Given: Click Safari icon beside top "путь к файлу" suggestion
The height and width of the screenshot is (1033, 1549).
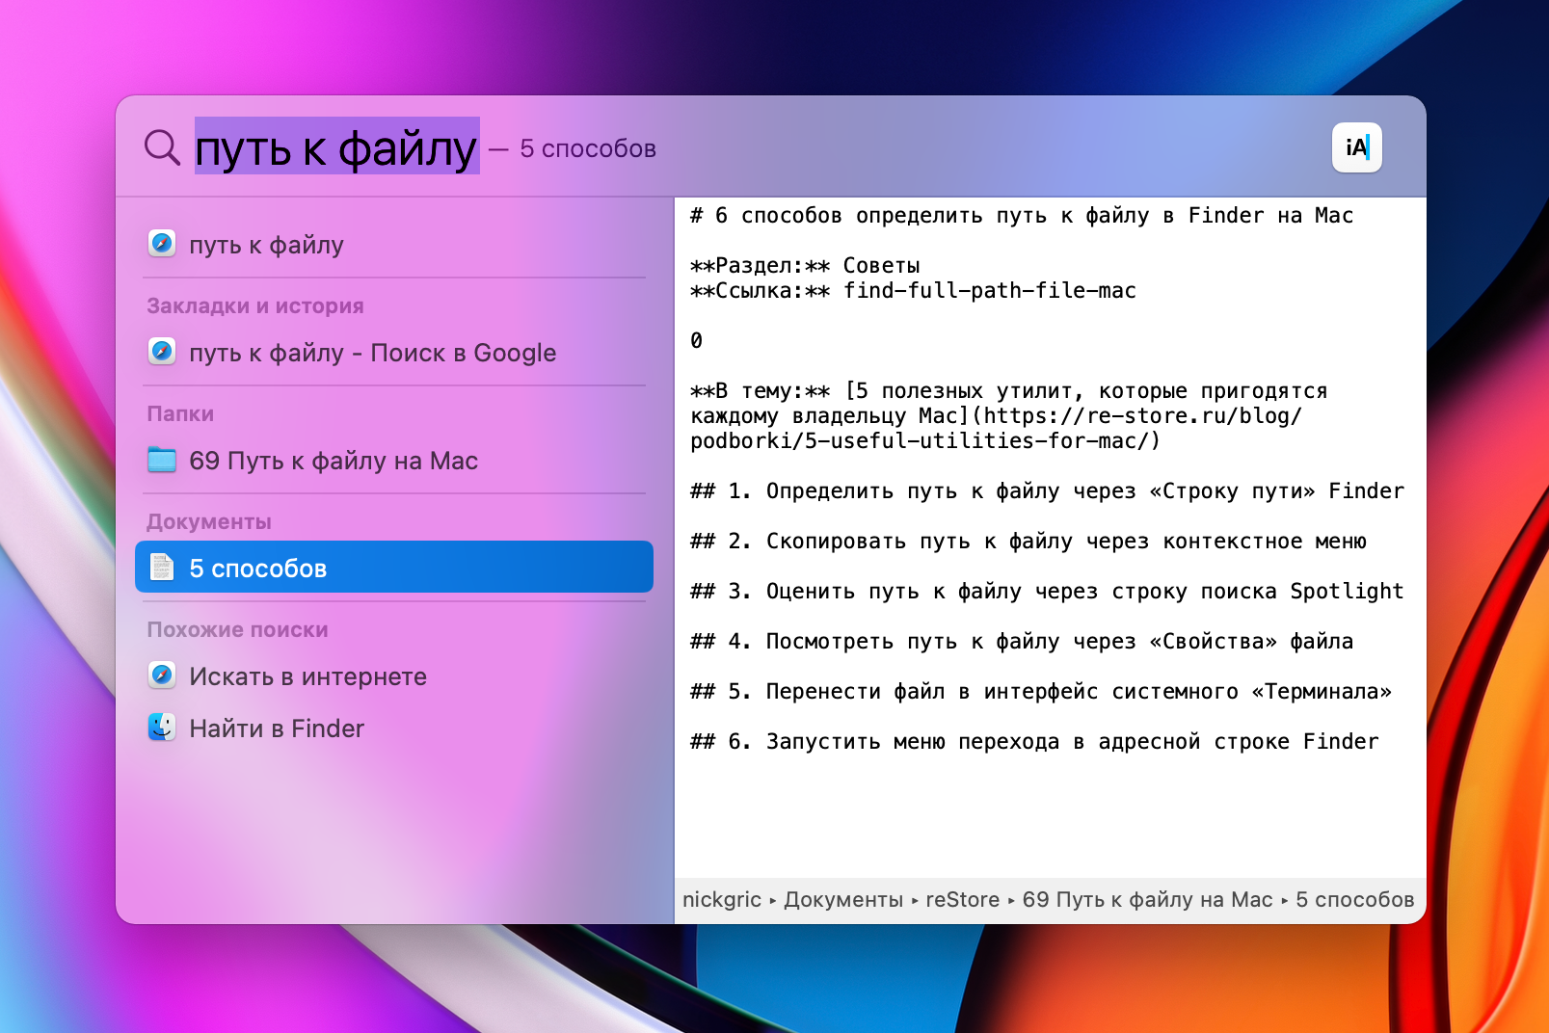Looking at the screenshot, I should 162,244.
